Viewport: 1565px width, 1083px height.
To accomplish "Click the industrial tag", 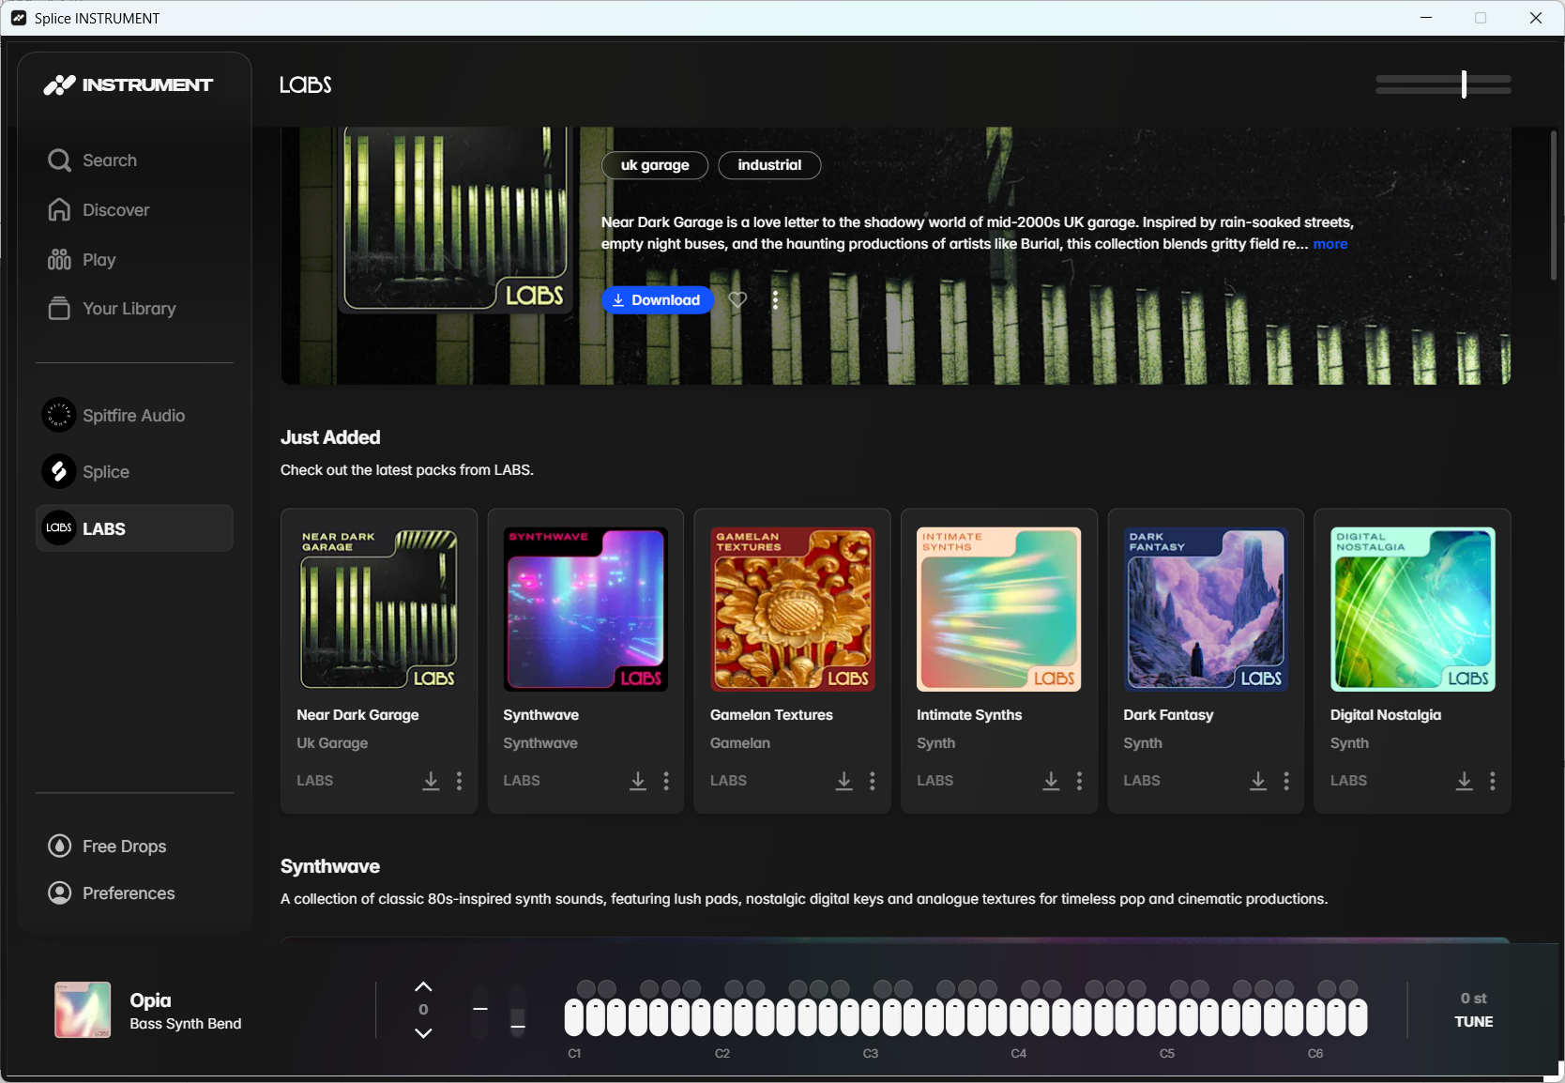I will [769, 165].
